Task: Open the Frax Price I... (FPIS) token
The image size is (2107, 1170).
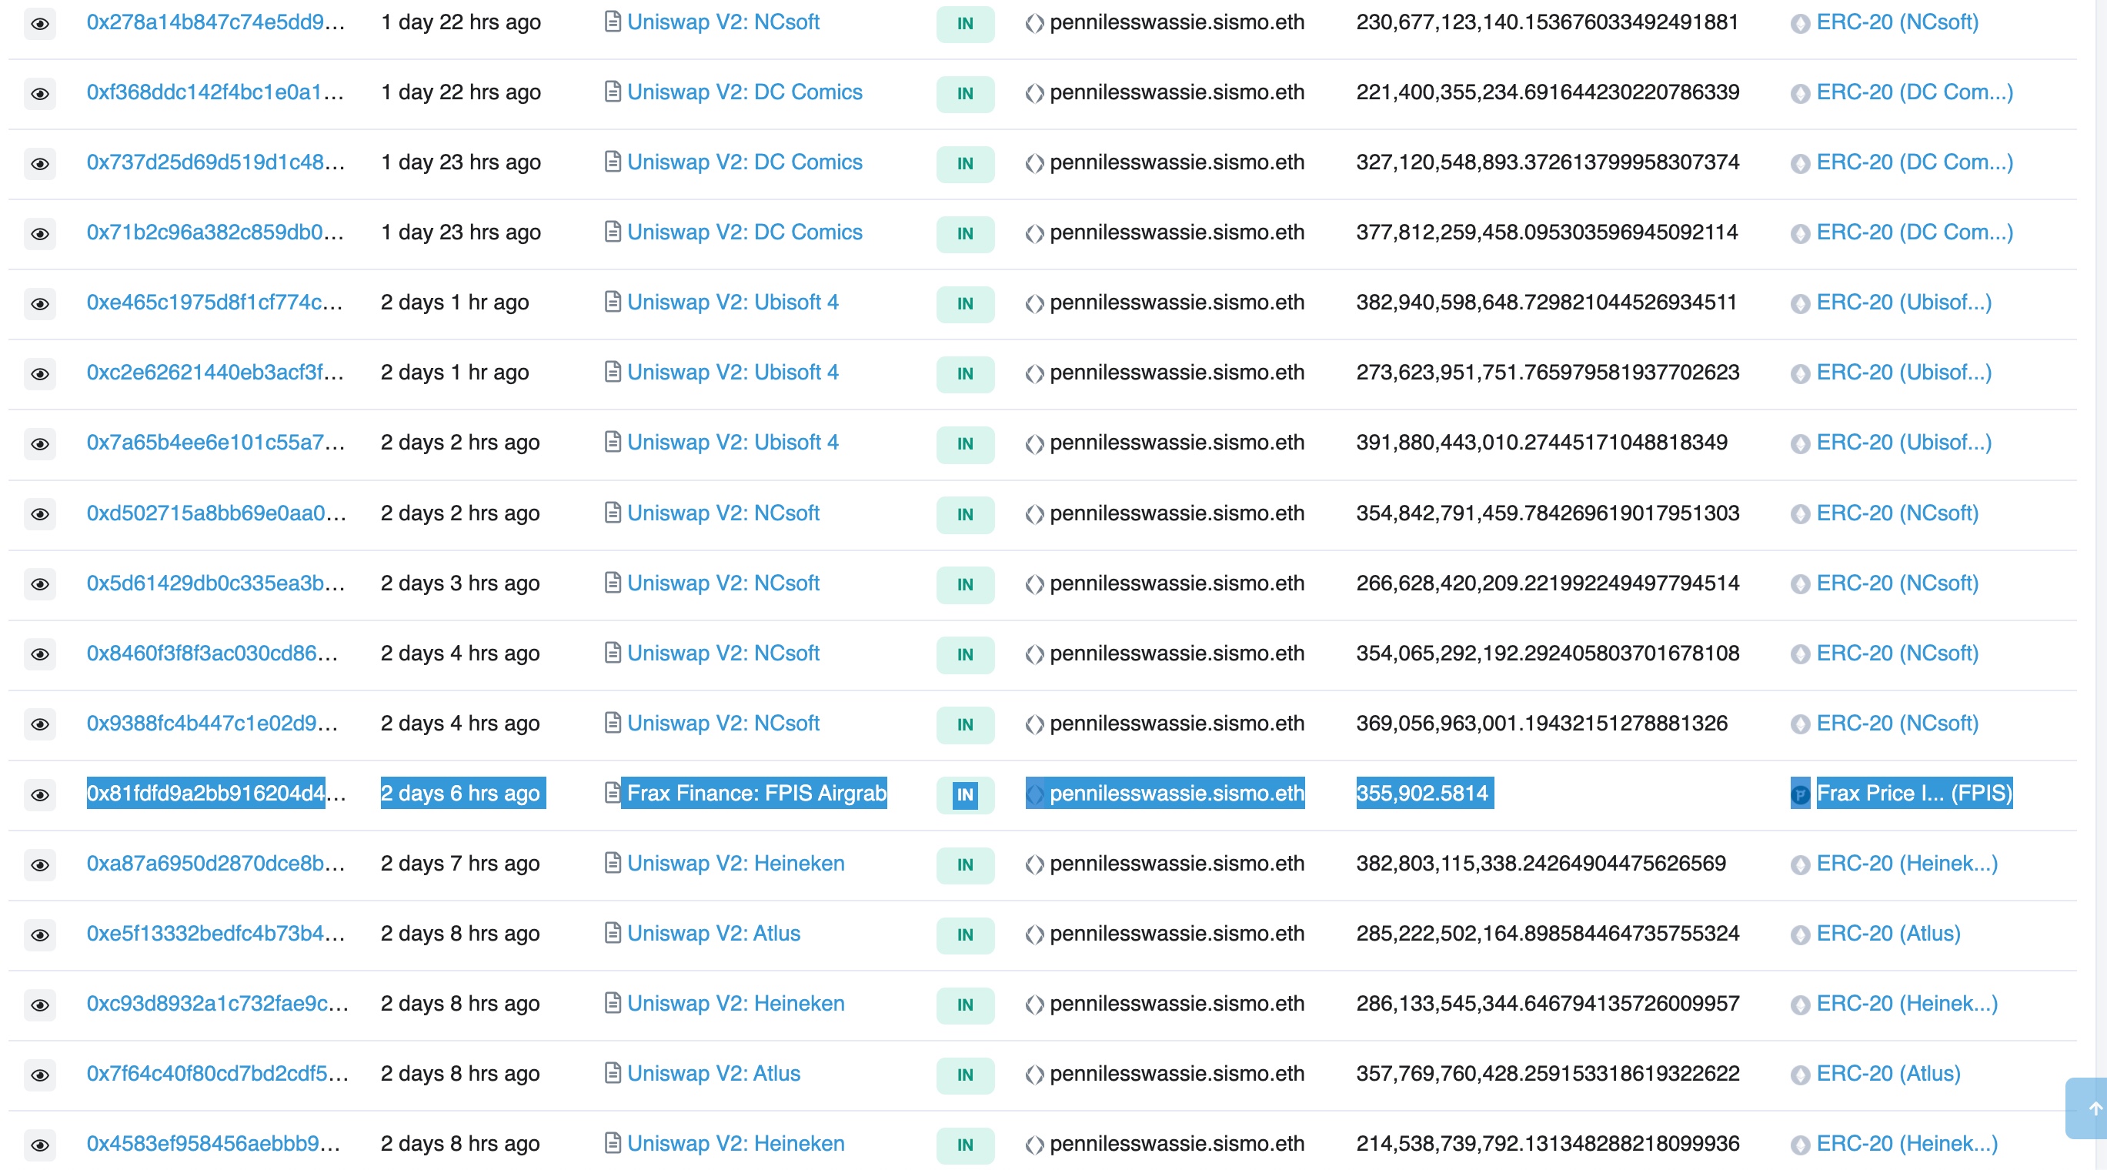Action: pyautogui.click(x=1914, y=793)
